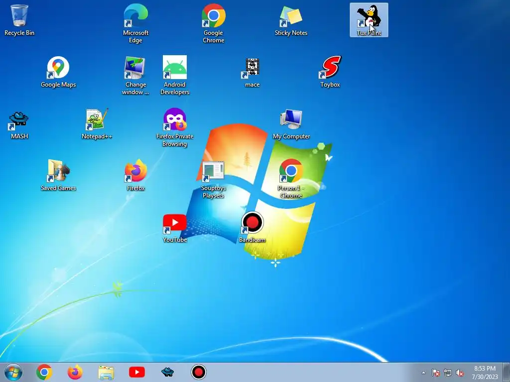Select the Google Chrome desktop shortcut
The width and height of the screenshot is (510, 382).
(213, 24)
